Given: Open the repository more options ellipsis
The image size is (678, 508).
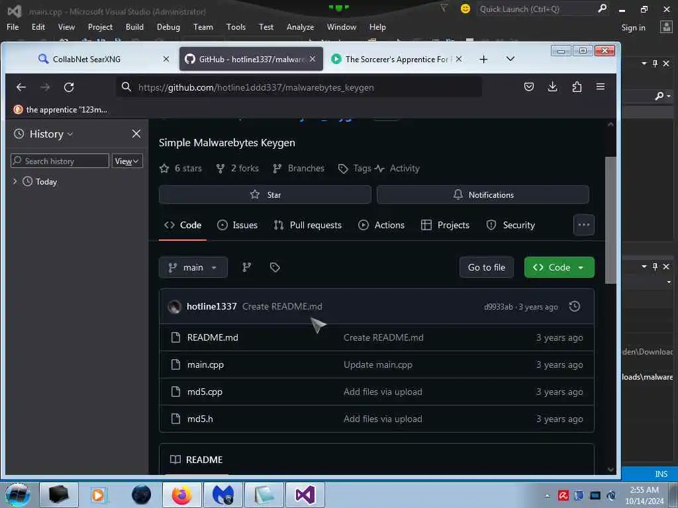Looking at the screenshot, I should pyautogui.click(x=584, y=225).
